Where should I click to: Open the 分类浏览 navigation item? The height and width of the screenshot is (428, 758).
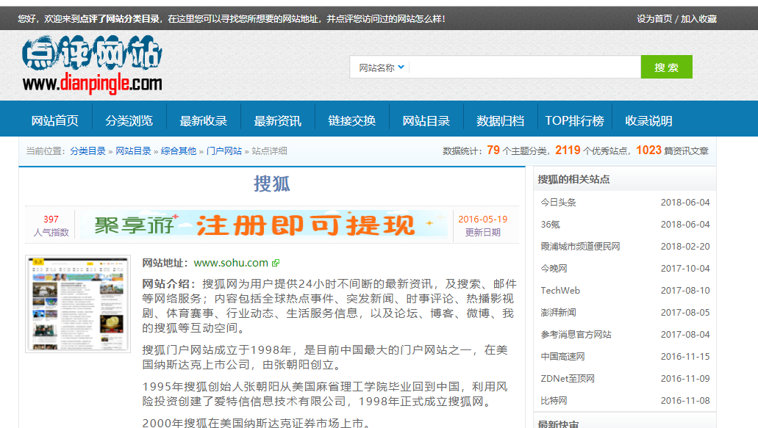pos(130,120)
